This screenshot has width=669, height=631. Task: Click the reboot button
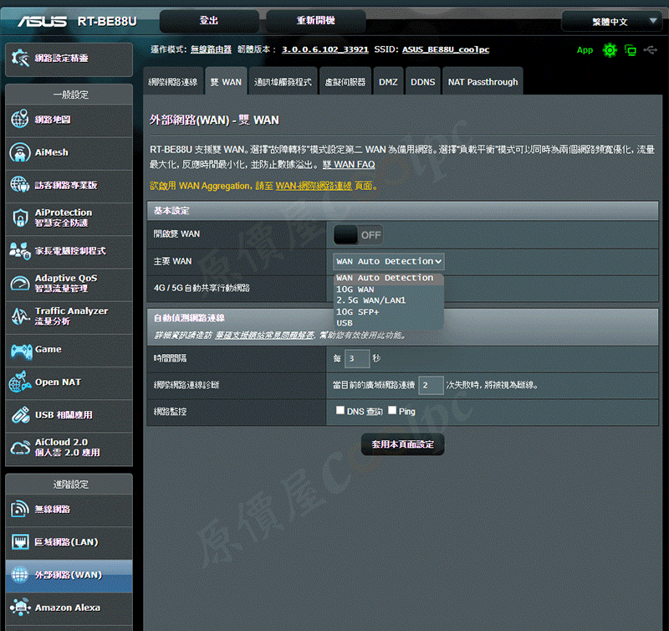pos(316,21)
